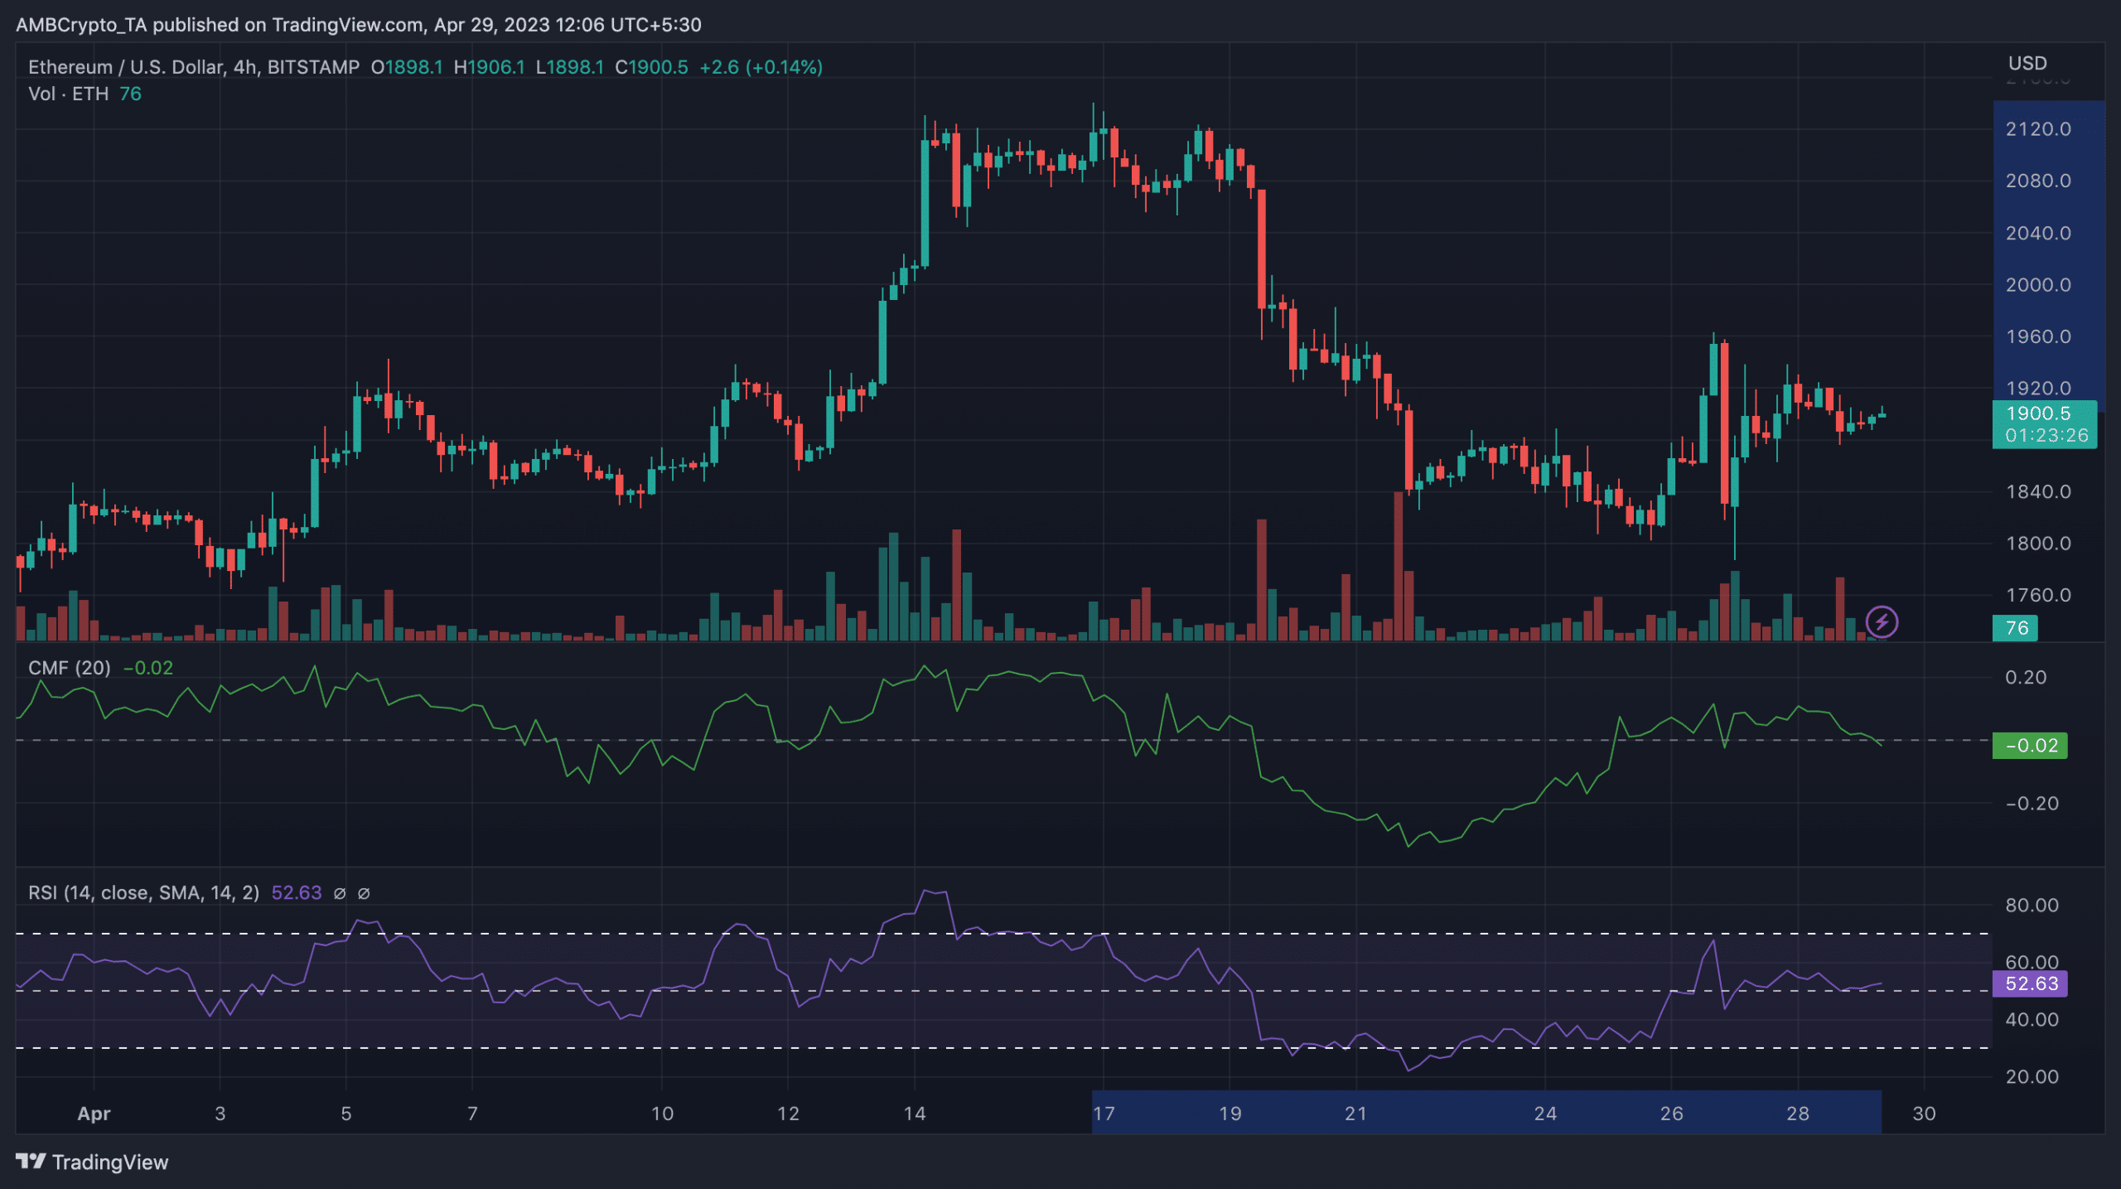Screen dimensions: 2121x1189
Task: Click the 1800.0 price axis label
Action: point(2038,544)
